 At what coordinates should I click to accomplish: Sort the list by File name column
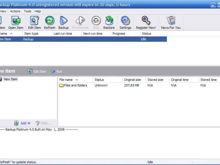66,80
